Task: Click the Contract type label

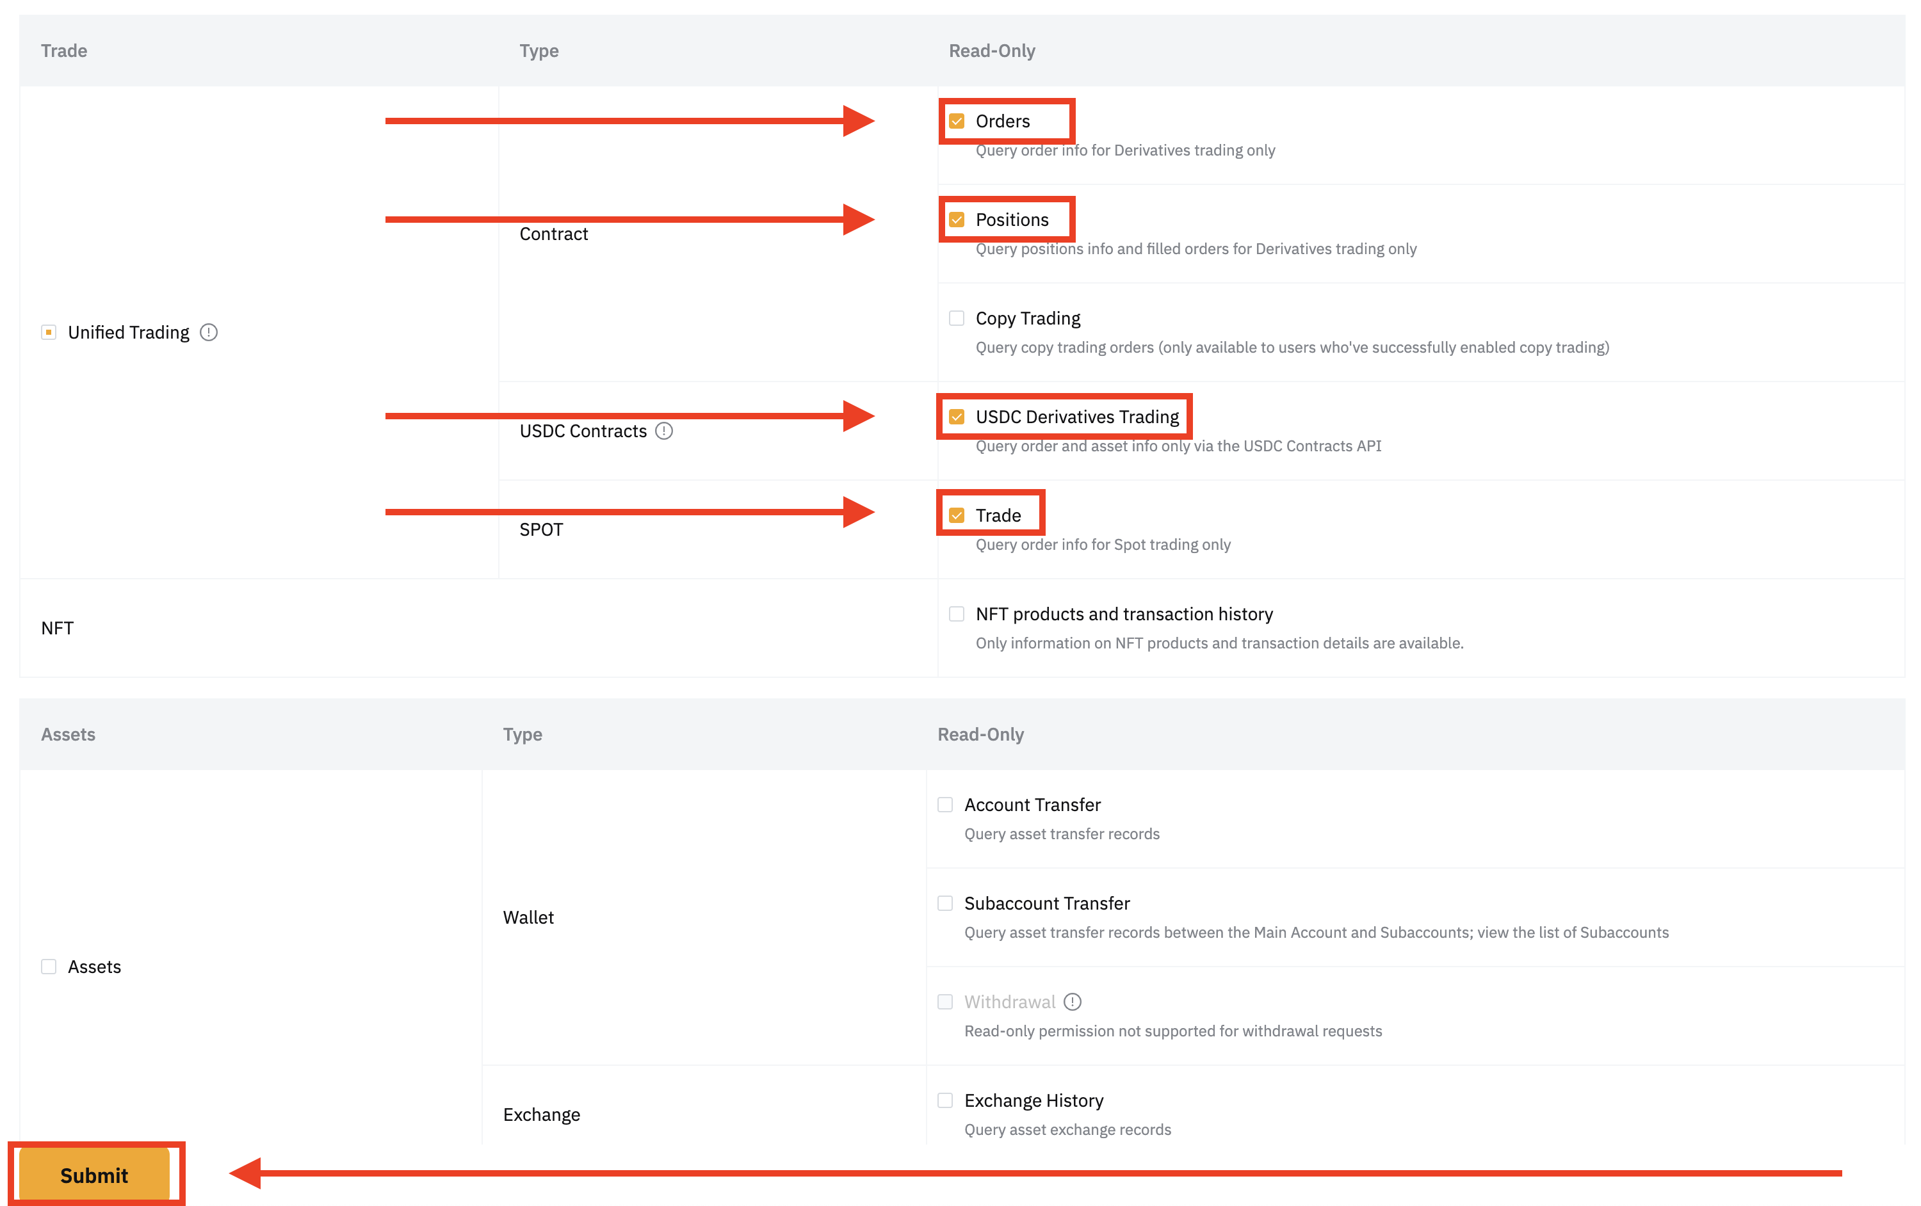Action: [554, 234]
